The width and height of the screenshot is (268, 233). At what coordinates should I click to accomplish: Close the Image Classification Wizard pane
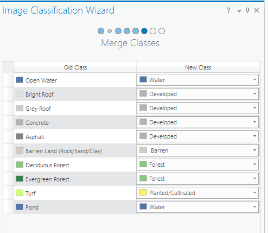coord(257,10)
